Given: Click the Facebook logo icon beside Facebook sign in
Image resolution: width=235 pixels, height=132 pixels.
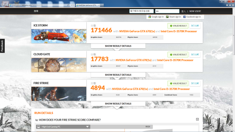Looking at the screenshot, I should coord(184,17).
